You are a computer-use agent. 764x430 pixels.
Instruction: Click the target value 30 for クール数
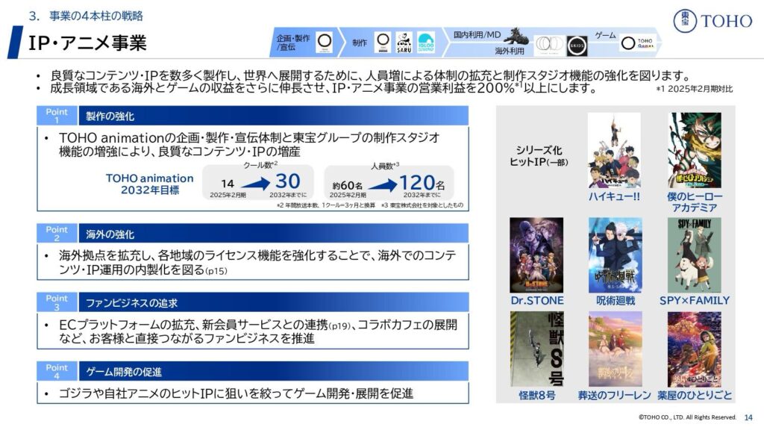point(288,181)
